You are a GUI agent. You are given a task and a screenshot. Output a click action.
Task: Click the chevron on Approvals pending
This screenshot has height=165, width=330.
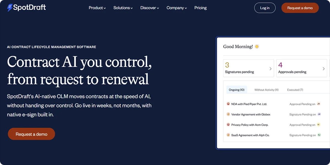point(323,69)
